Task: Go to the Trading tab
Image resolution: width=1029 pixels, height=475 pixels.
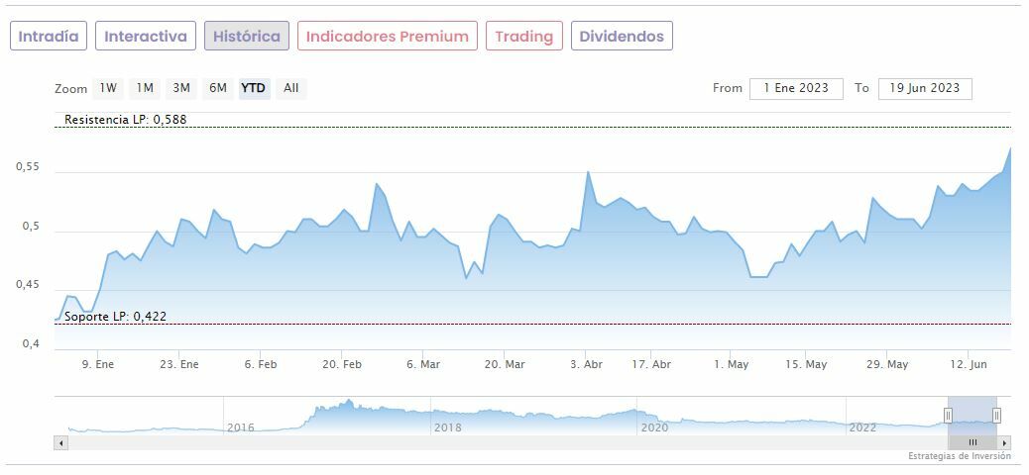Action: click(x=523, y=37)
